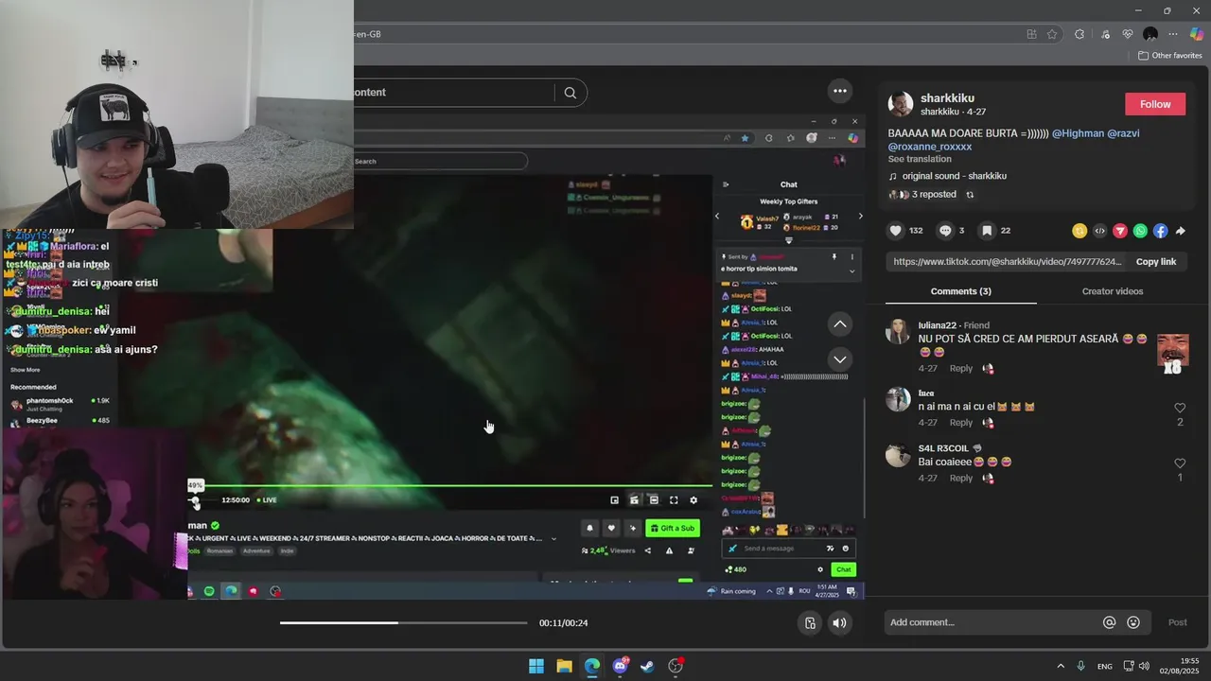The width and height of the screenshot is (1211, 681).
Task: Reply to the 'n ai ma n ai cu el' comment
Action: click(961, 423)
